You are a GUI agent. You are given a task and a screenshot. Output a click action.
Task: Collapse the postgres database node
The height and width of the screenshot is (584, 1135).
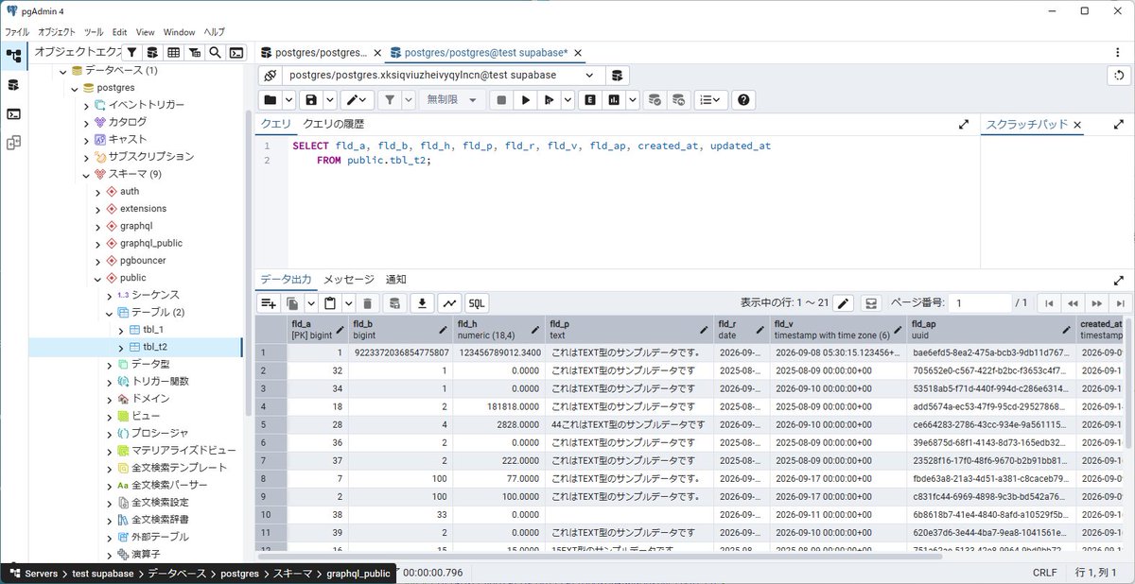[75, 88]
